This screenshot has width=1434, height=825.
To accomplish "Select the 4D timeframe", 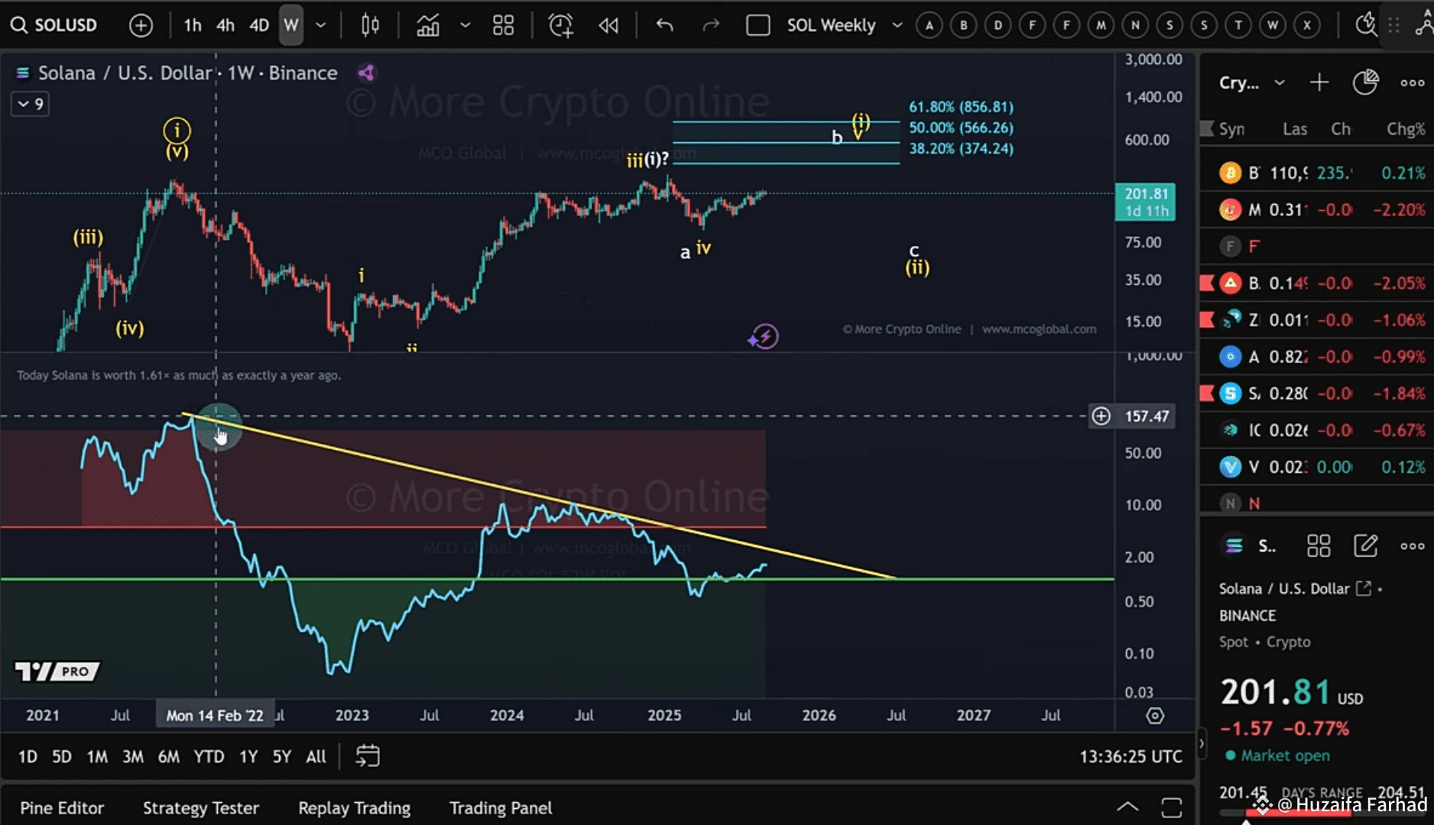I will (x=259, y=25).
